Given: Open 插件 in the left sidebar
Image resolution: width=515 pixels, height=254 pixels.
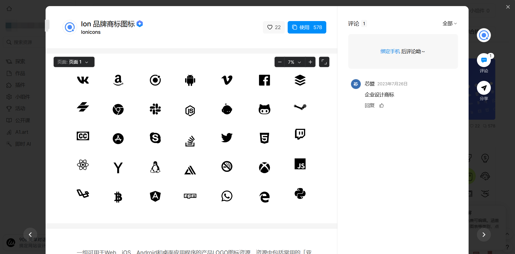Looking at the screenshot, I should click(20, 85).
